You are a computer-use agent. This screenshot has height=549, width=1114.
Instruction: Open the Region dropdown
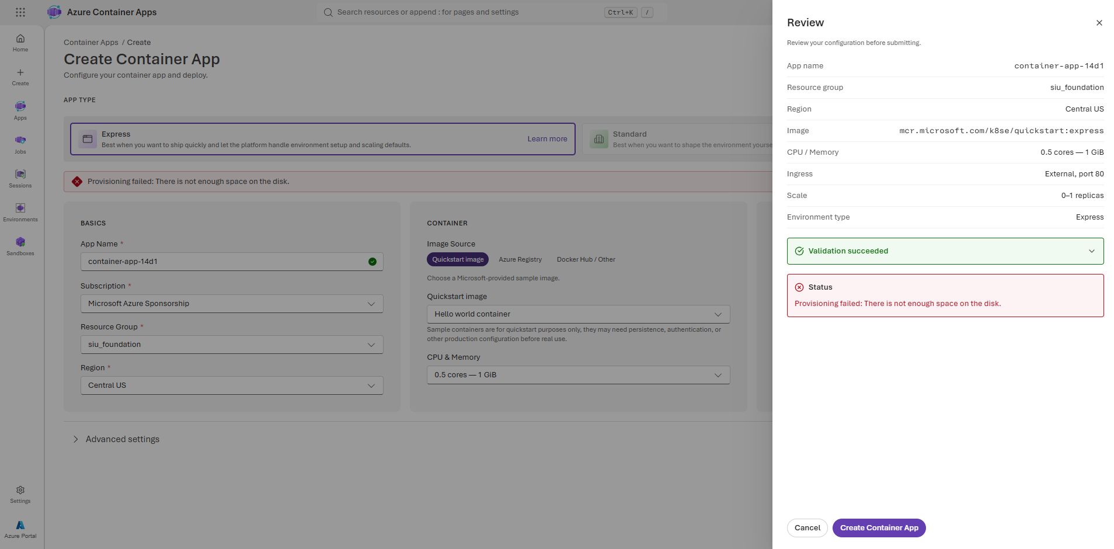(232, 385)
